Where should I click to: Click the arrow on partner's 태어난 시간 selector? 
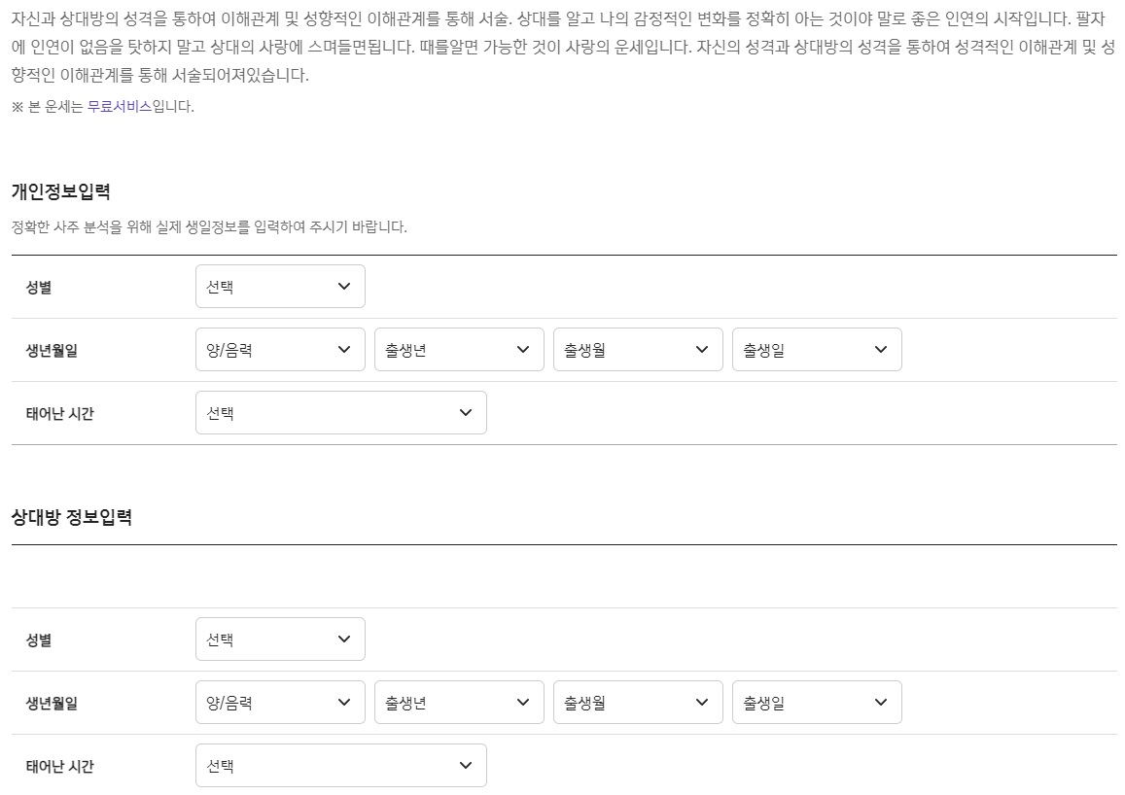[x=465, y=765]
